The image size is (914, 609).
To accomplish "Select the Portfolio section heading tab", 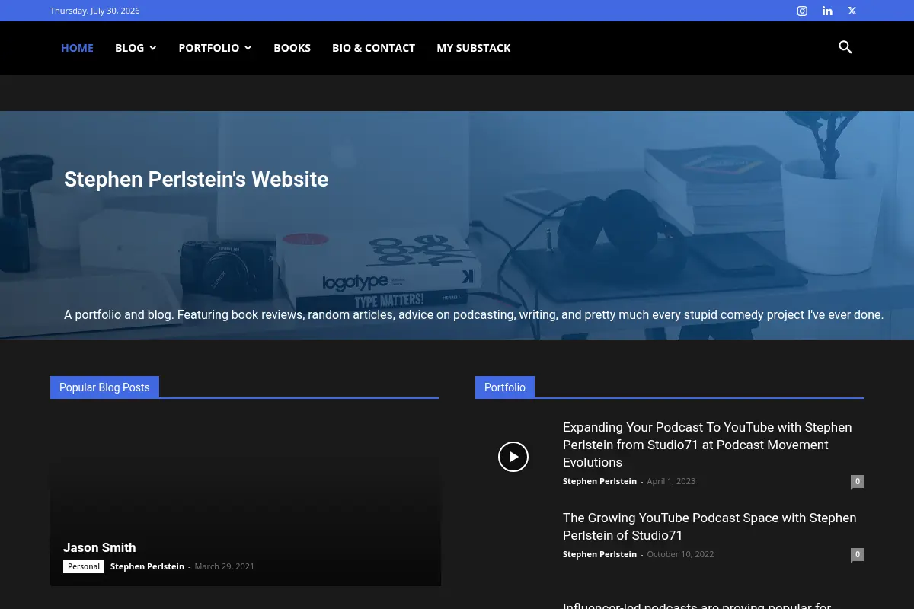I will pos(505,387).
